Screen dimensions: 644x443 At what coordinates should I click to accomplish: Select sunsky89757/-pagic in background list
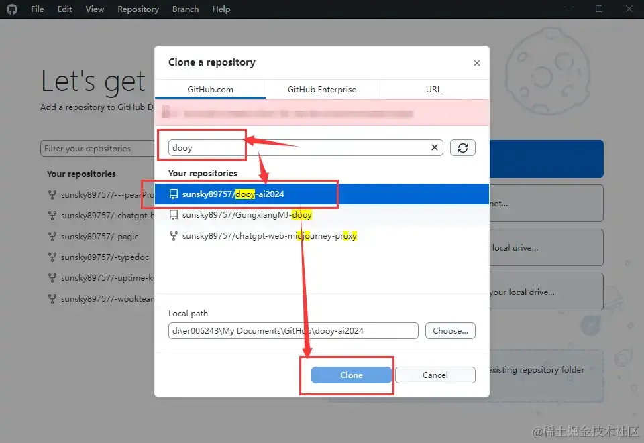[101, 237]
